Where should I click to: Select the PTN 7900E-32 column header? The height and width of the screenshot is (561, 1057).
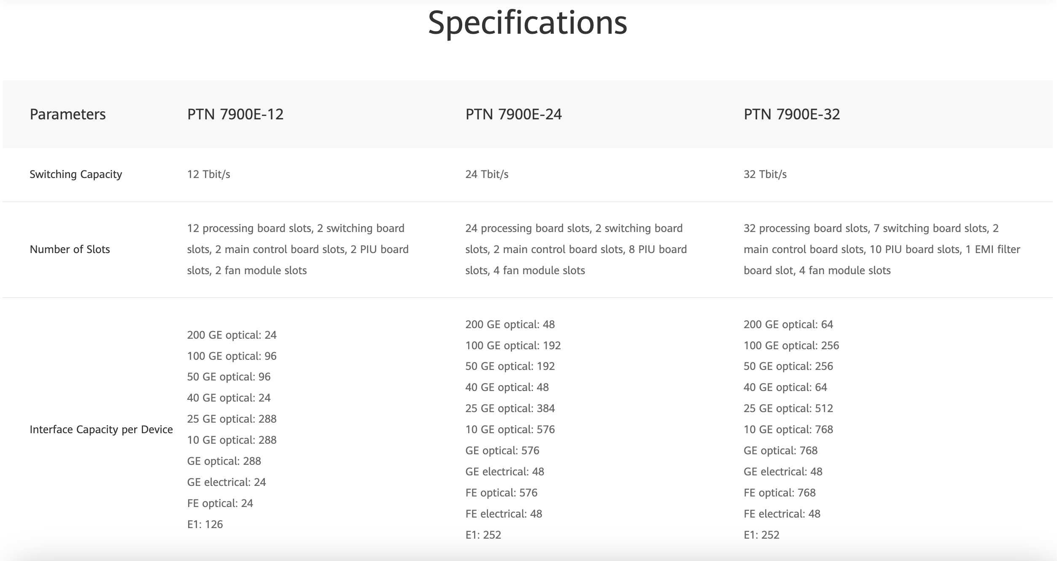792,114
